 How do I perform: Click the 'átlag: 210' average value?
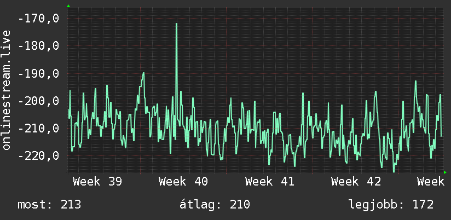point(215,205)
